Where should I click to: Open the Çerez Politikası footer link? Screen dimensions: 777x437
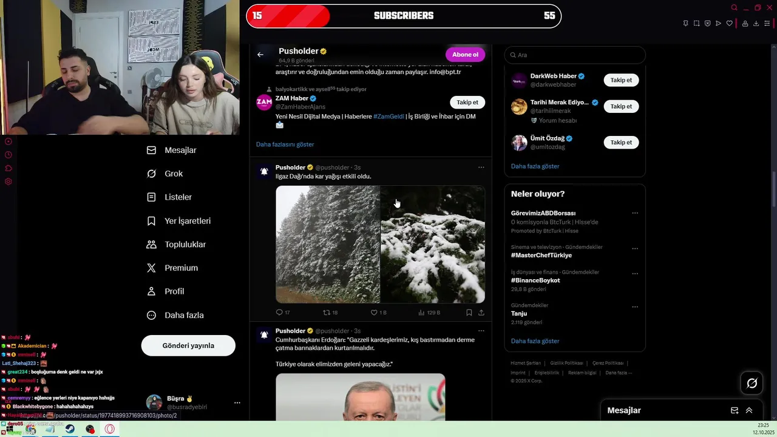(x=608, y=363)
